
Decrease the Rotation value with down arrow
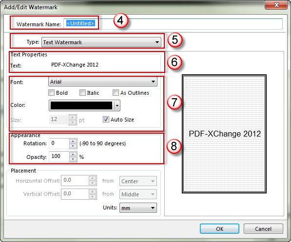pyautogui.click(x=73, y=146)
